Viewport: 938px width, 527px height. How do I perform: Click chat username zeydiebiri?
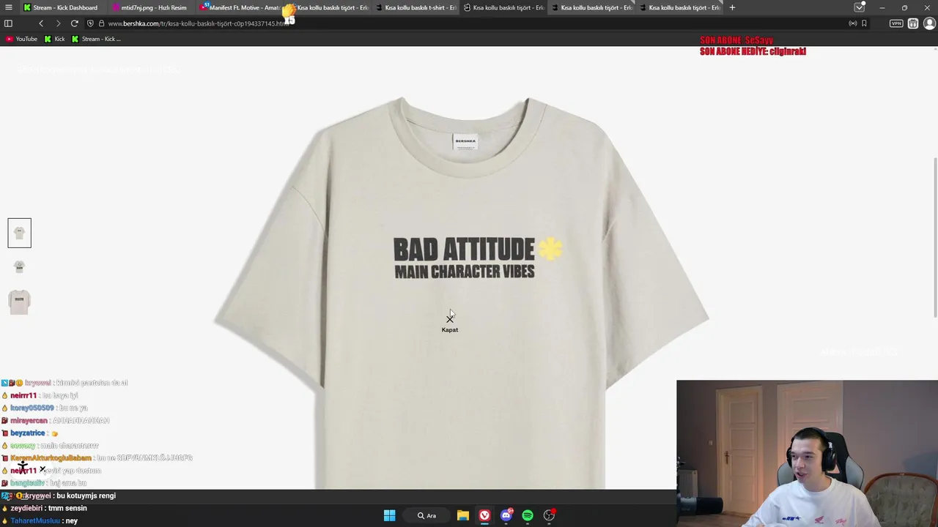pyautogui.click(x=27, y=508)
